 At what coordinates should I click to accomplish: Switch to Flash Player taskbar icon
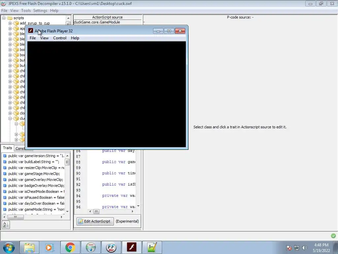131,247
